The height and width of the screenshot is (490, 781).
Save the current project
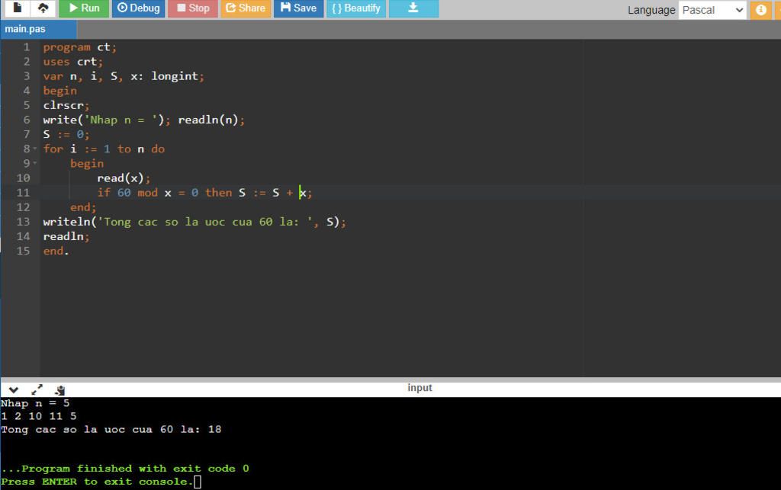tap(298, 8)
